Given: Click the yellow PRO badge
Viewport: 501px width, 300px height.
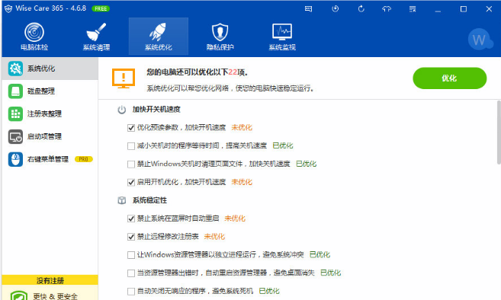Looking at the screenshot, I should (83, 159).
